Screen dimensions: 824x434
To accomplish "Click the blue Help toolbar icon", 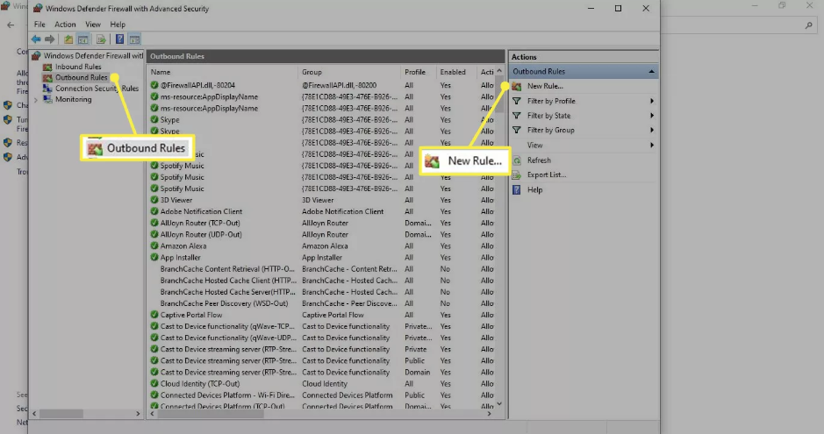I will (x=120, y=39).
